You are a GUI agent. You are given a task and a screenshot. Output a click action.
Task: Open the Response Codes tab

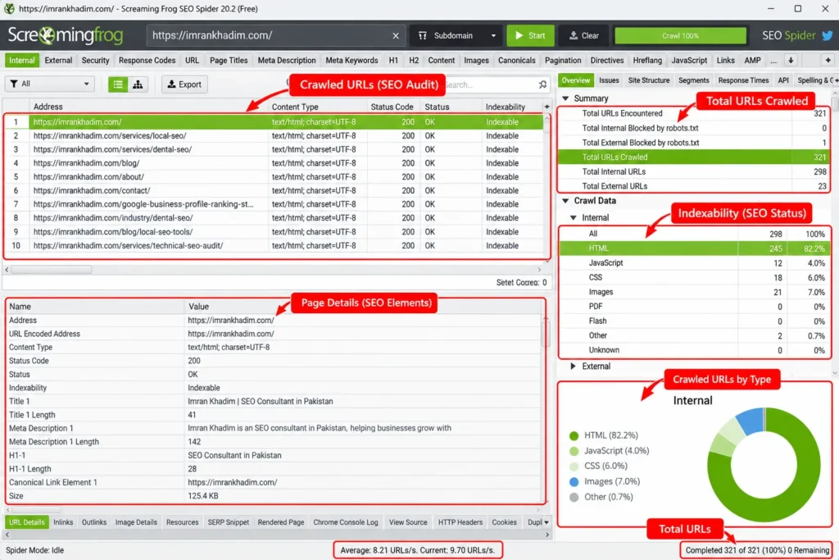[x=147, y=61]
